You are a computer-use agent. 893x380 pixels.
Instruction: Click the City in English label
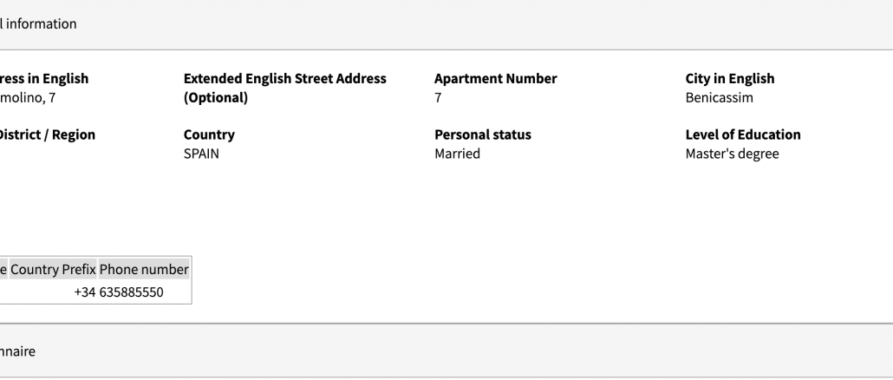[729, 78]
